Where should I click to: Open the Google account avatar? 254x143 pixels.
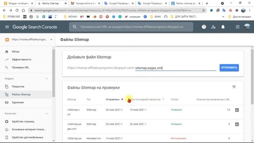click(x=247, y=27)
